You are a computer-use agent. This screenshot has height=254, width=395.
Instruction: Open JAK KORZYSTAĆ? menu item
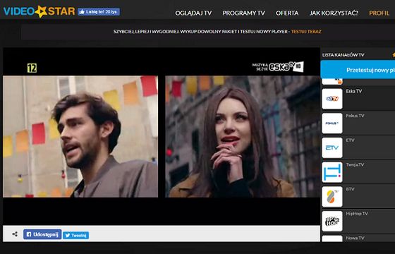click(x=334, y=13)
